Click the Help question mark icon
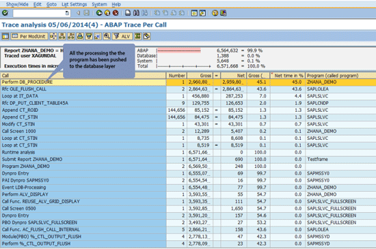Image resolution: width=376 pixels, height=249 pixels. tap(215, 13)
